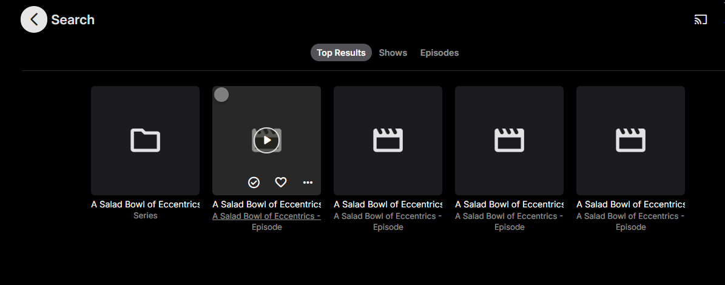Click the series name link under the fourth card
725x285 pixels.
click(509, 216)
